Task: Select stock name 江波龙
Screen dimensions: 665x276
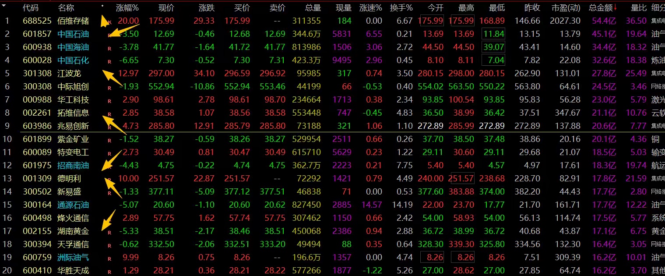Action: 69,74
